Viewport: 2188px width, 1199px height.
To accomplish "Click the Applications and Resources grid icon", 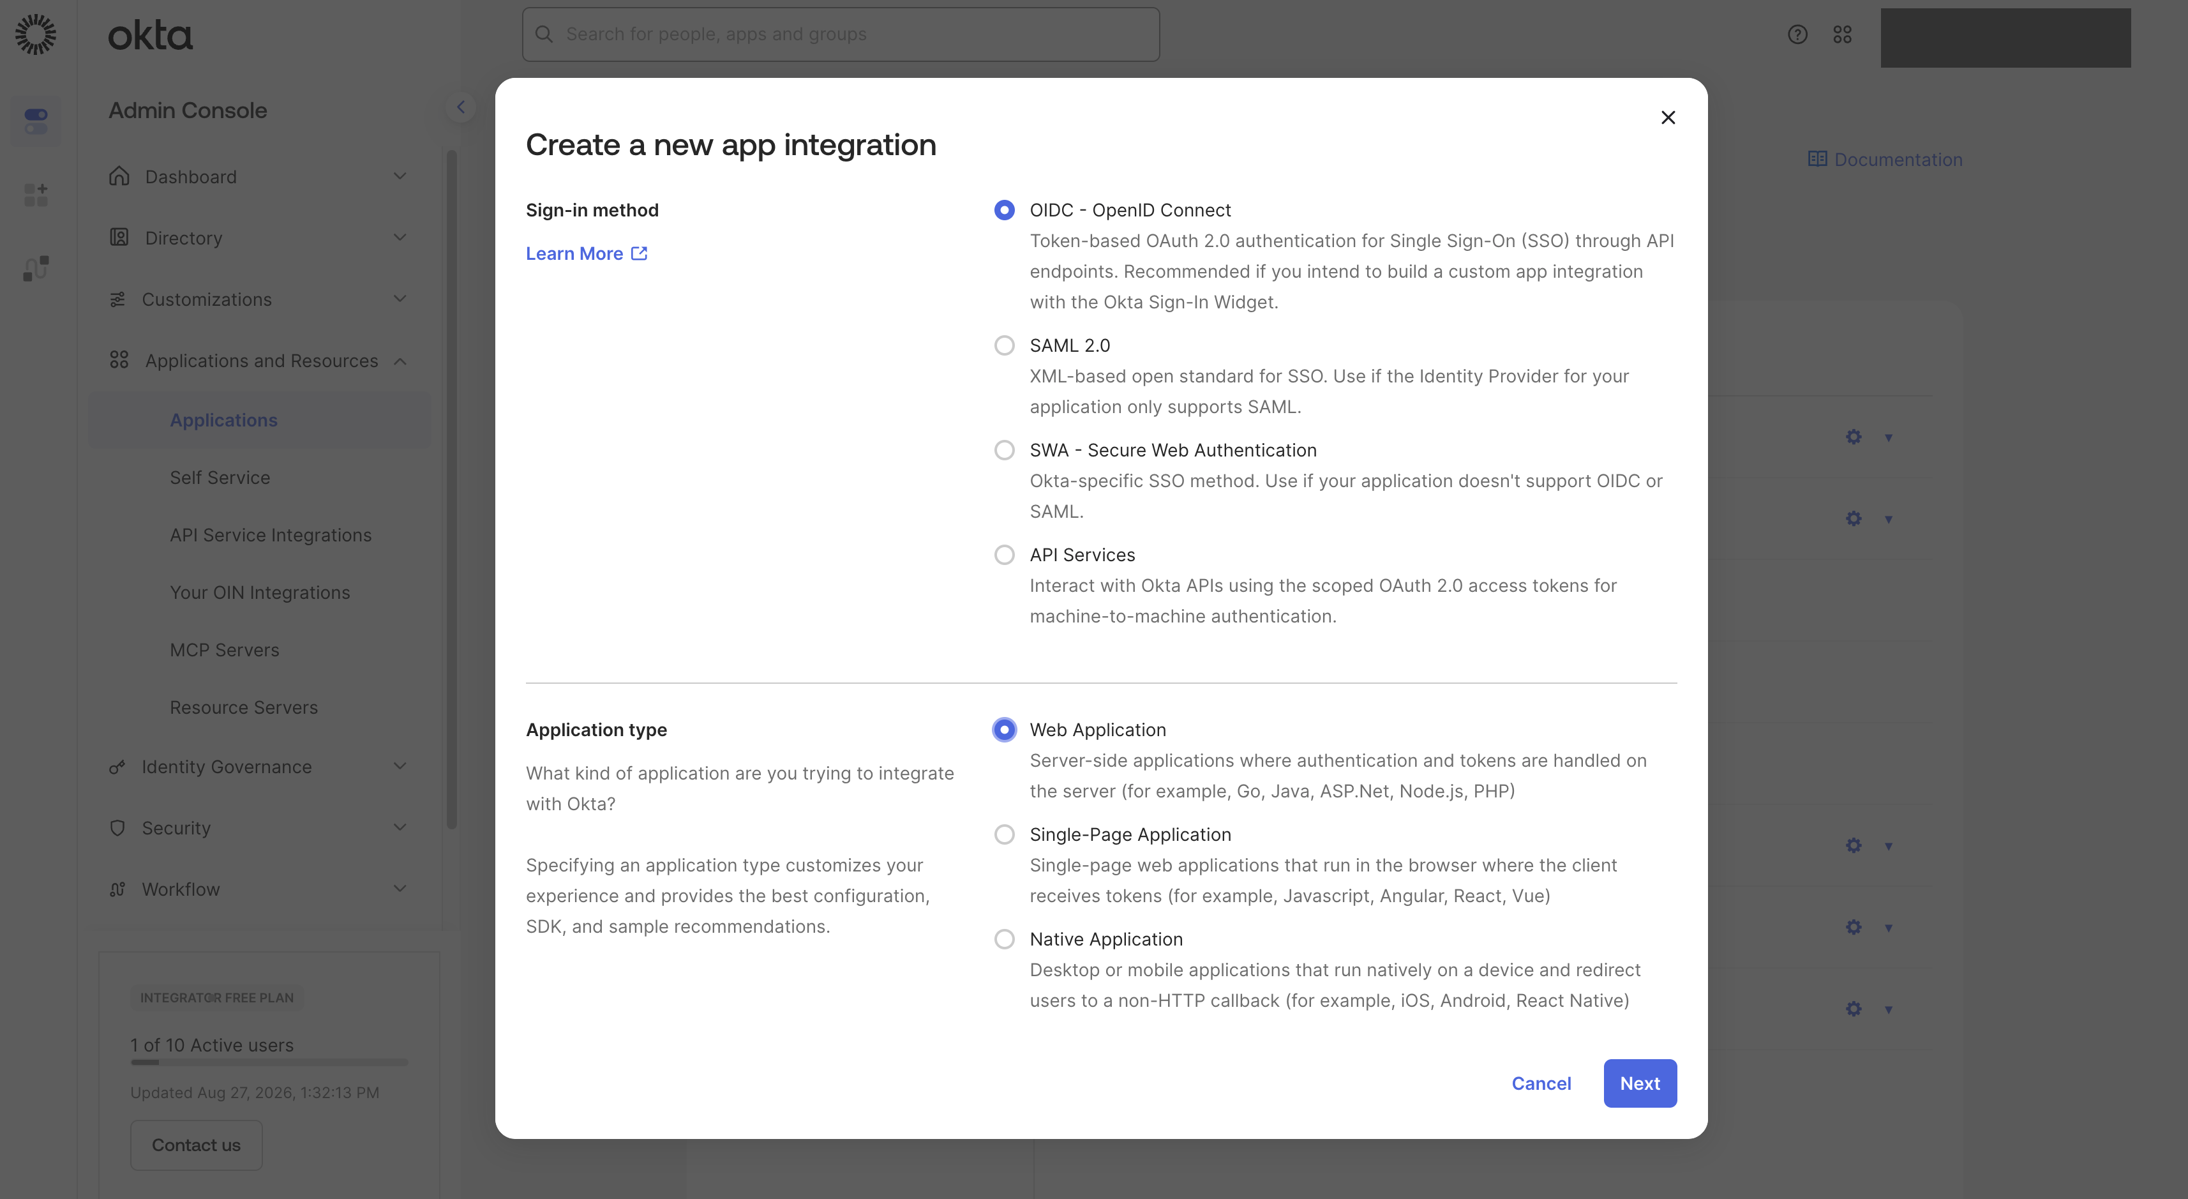I will (119, 360).
